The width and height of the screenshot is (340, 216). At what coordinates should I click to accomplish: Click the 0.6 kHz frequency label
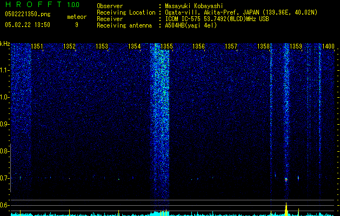coord(4,205)
